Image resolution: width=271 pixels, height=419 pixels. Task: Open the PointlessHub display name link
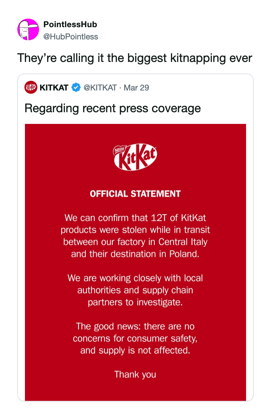(70, 24)
